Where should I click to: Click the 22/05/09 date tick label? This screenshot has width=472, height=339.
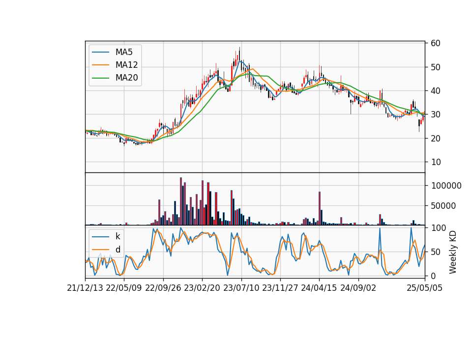coord(124,288)
